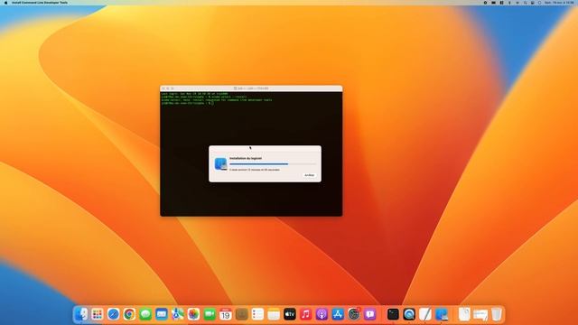
Task: Open Calendar showing 19 in Dock
Action: click(226, 314)
